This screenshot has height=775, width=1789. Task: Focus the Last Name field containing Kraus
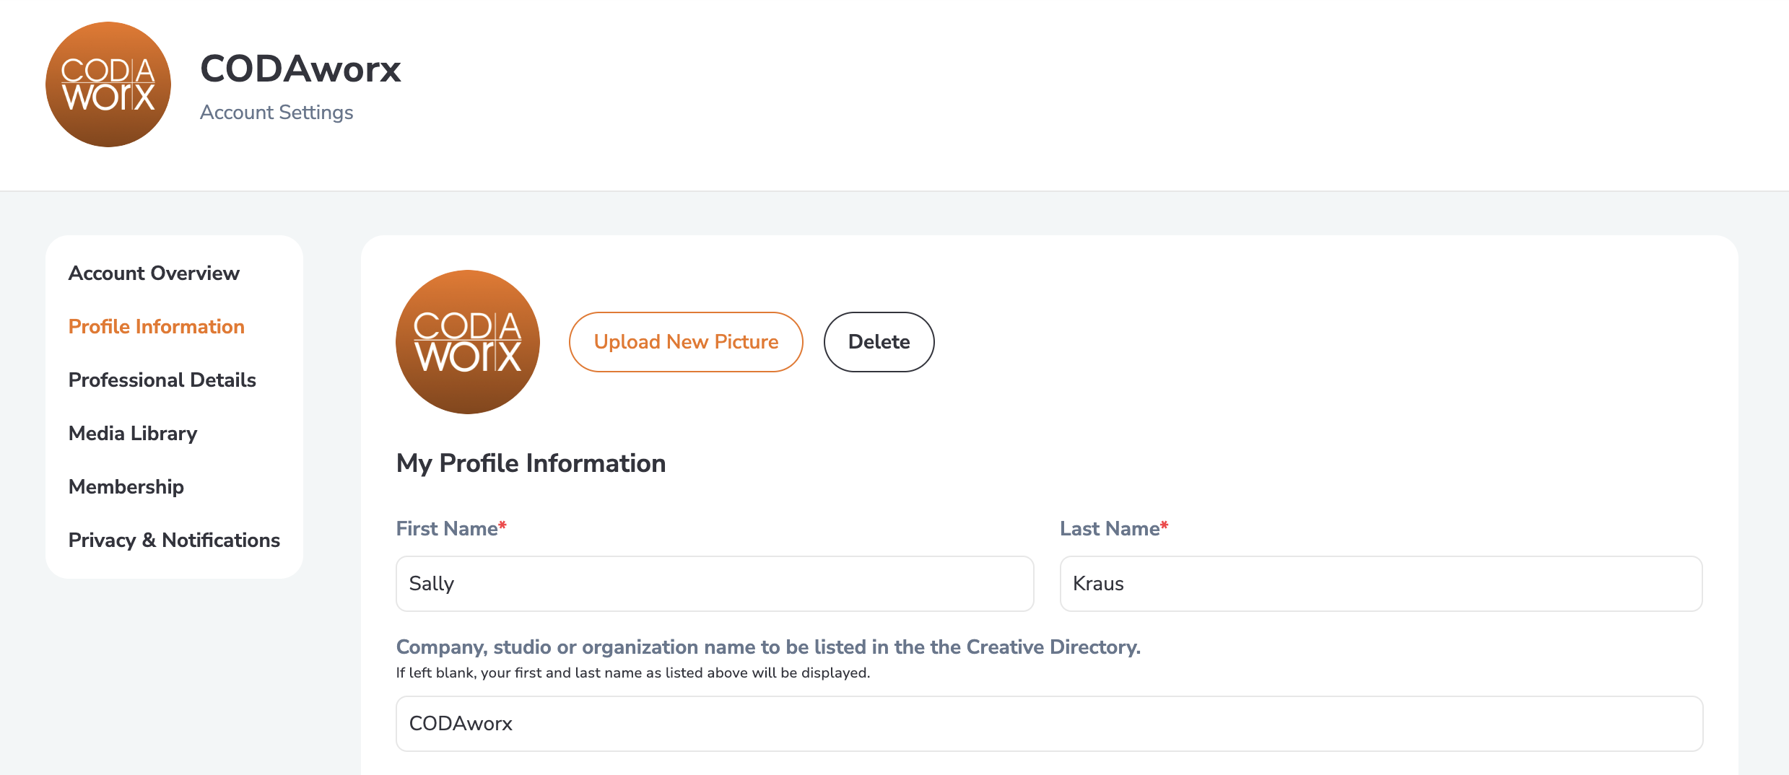[1381, 584]
